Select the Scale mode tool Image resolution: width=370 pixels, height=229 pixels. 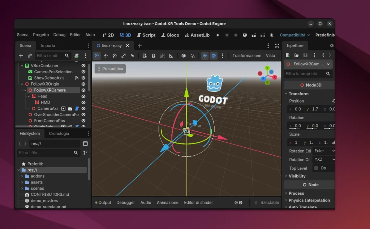pyautogui.click(x=124, y=56)
